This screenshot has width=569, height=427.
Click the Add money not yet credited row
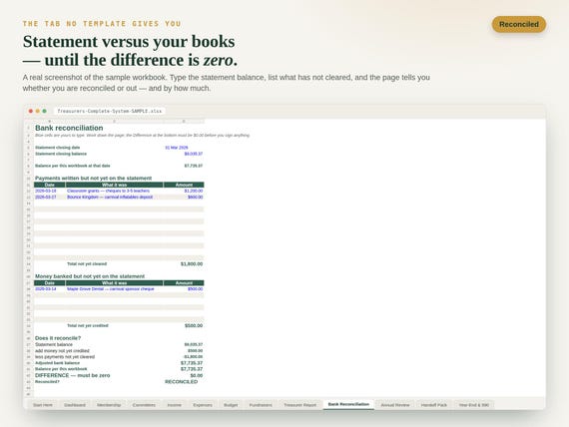coord(119,351)
